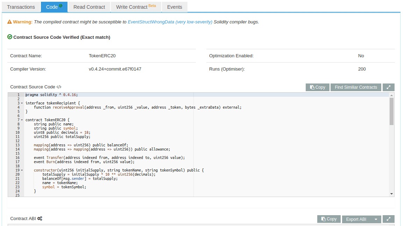Click the Optimization Enabled value No
The height and width of the screenshot is (226, 404).
[x=361, y=56]
